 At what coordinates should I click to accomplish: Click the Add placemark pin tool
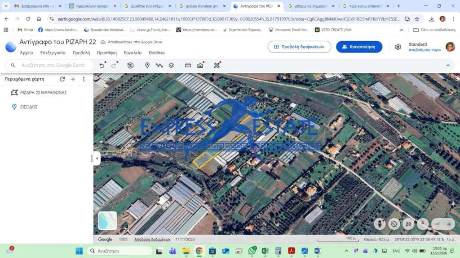pos(147,65)
